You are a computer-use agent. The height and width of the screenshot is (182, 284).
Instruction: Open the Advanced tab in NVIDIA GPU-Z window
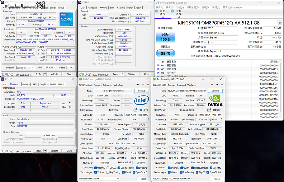[x=181, y=85]
